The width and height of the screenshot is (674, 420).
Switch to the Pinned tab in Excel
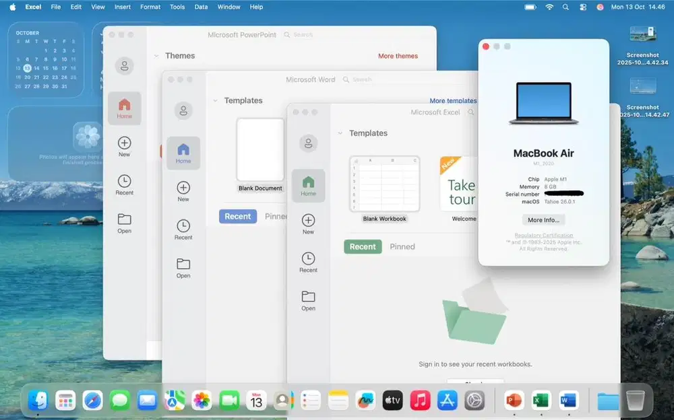pos(402,246)
